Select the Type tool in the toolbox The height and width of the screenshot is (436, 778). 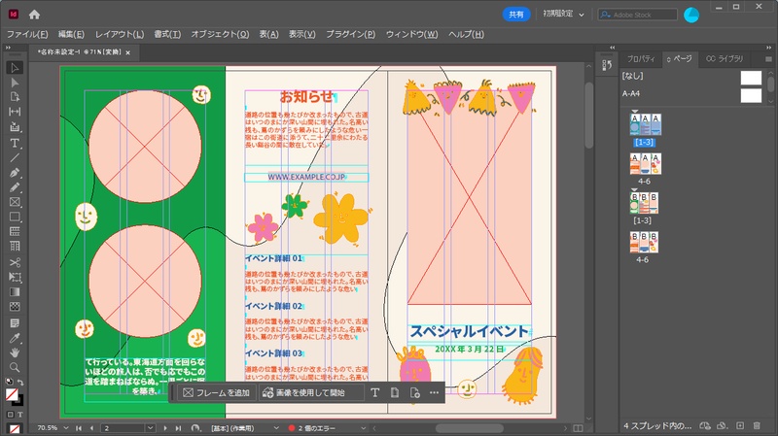pos(15,143)
